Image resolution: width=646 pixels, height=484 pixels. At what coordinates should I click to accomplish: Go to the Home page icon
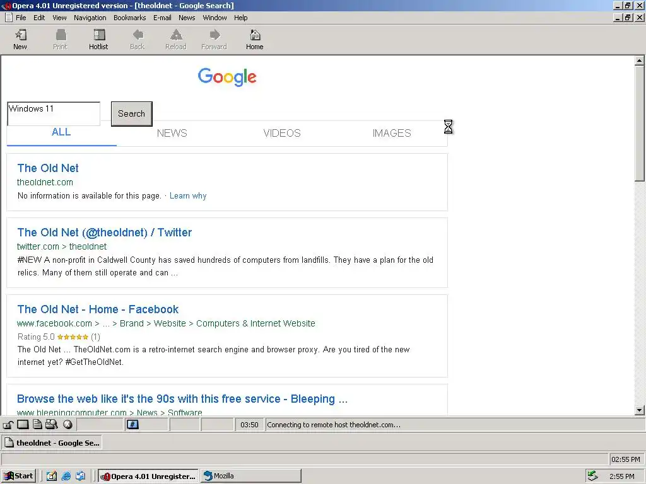(255, 35)
